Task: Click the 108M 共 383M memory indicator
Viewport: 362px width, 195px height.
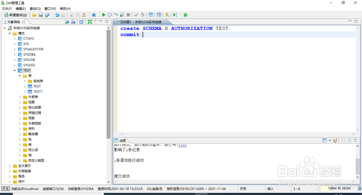Action: pyautogui.click(x=339, y=188)
